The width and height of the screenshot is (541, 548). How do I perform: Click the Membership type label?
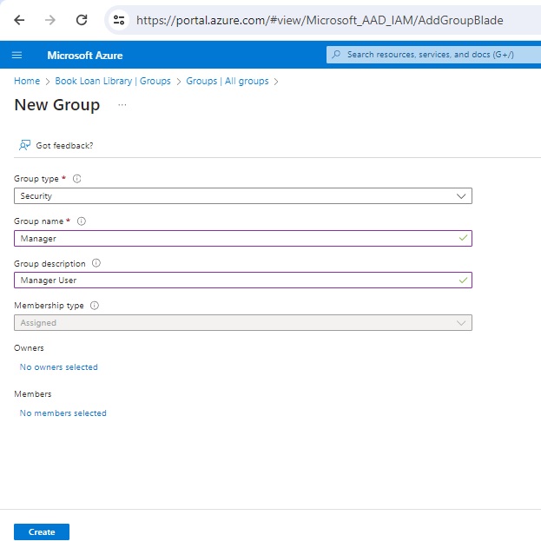(x=49, y=306)
